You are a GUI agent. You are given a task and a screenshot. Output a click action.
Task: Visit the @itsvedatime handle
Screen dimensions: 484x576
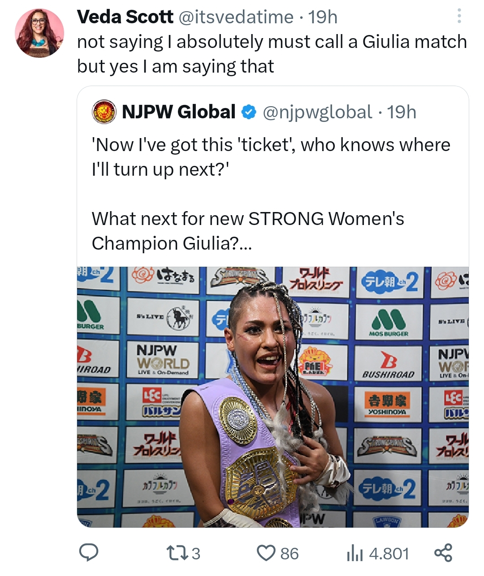(x=236, y=17)
